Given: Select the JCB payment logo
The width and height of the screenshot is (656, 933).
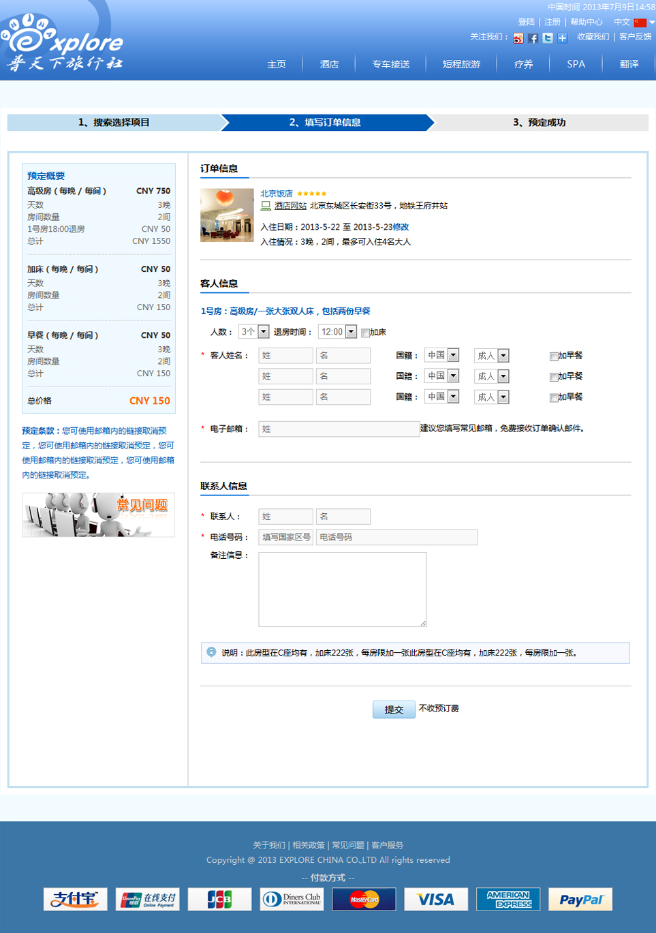Looking at the screenshot, I should 220,899.
